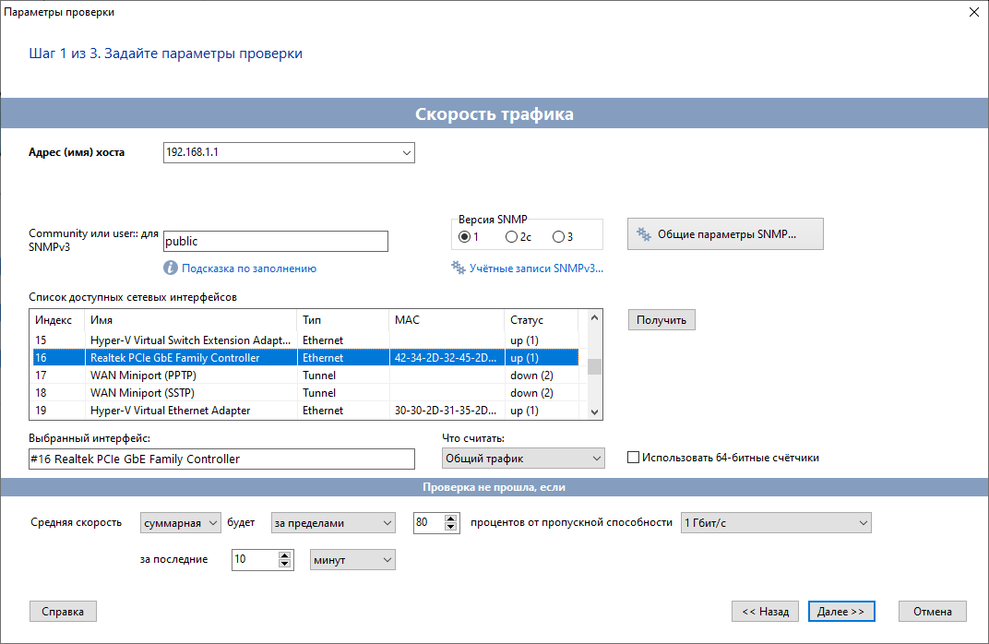Select SNMP version 1 radio button

click(x=464, y=237)
